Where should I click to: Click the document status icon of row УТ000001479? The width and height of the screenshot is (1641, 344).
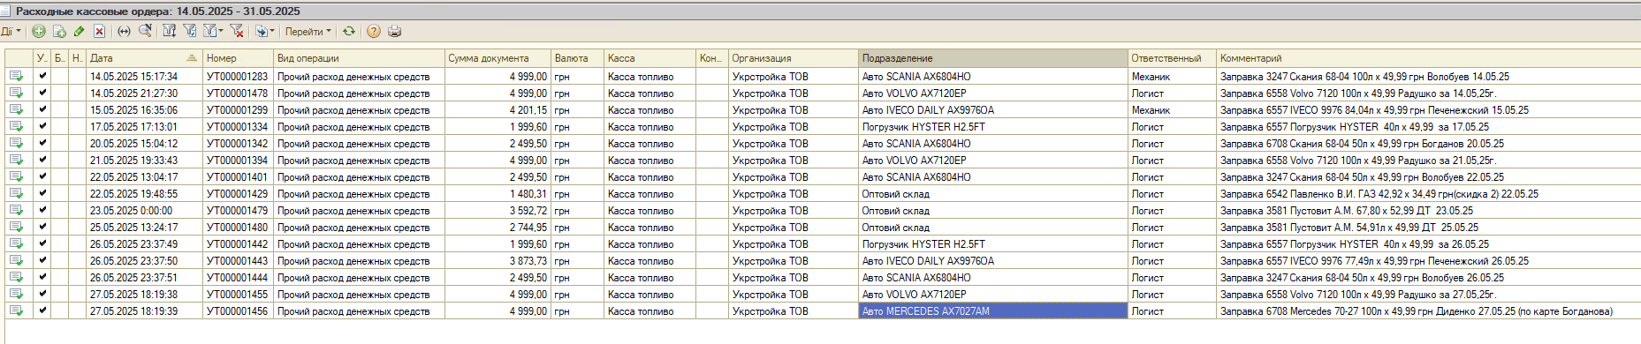17,210
